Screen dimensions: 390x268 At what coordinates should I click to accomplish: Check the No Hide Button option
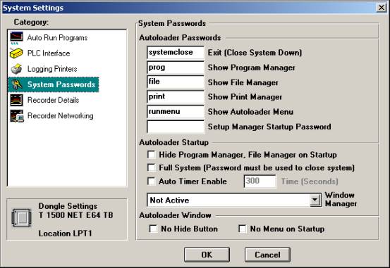coord(153,229)
